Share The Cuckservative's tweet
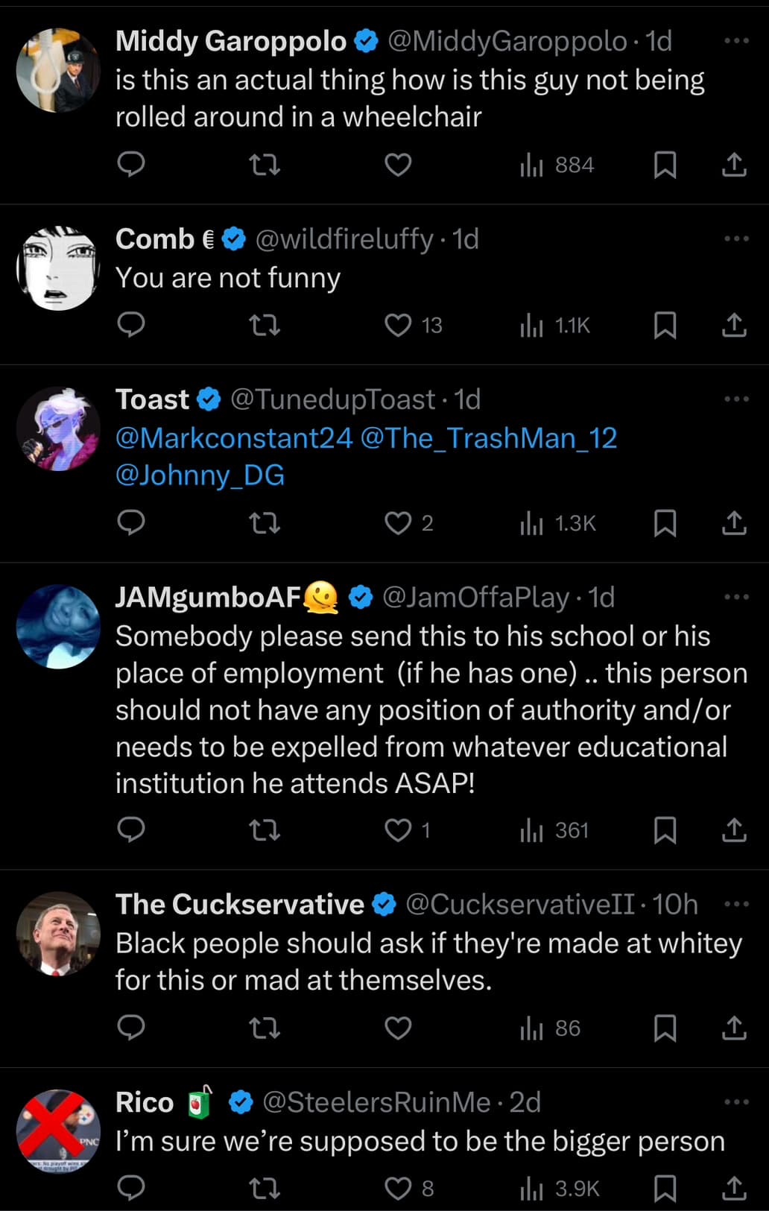The height and width of the screenshot is (1211, 769). 734,1028
